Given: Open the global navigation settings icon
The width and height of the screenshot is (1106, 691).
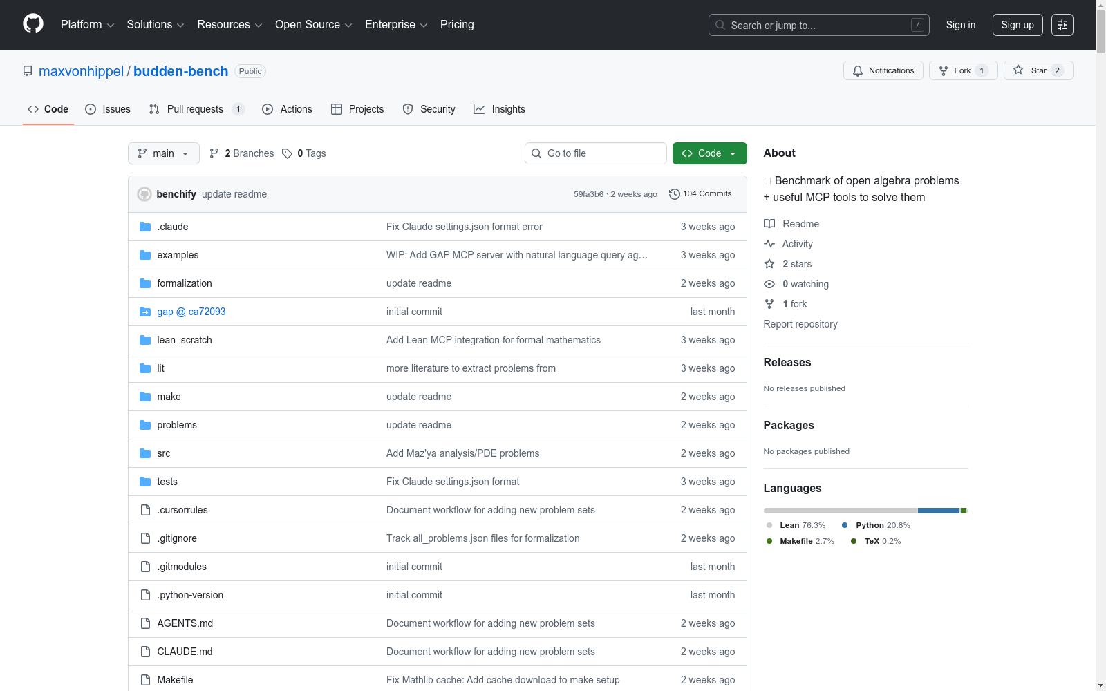Looking at the screenshot, I should (1062, 25).
